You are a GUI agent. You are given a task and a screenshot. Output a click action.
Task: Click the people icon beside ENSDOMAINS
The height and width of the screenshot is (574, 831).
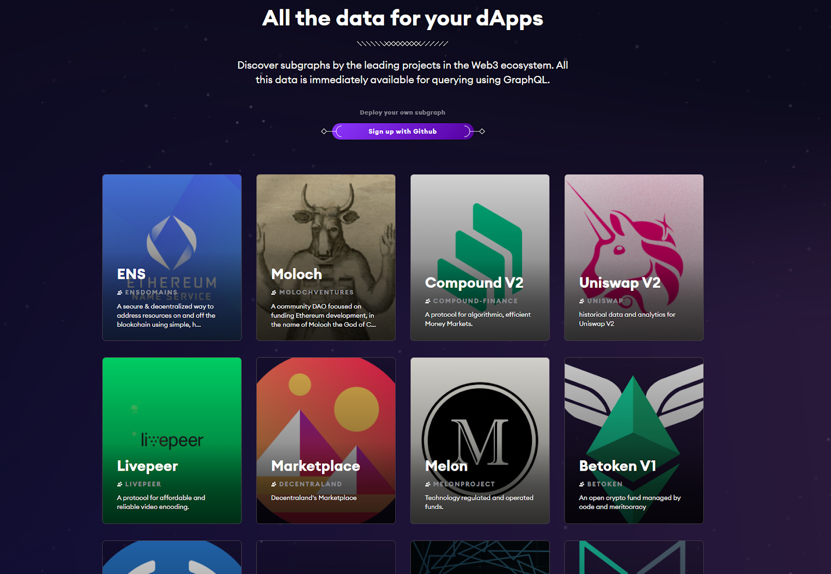coord(120,292)
